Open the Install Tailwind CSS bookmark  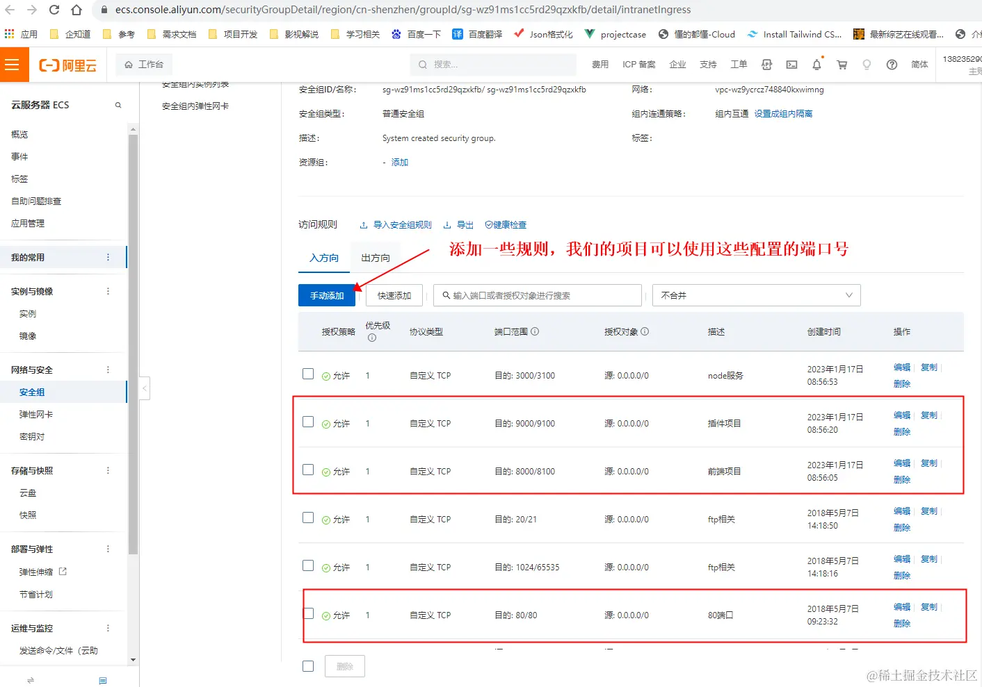794,34
